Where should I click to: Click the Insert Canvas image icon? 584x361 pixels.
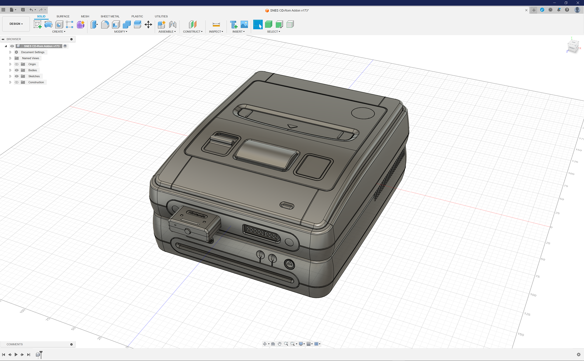point(244,24)
